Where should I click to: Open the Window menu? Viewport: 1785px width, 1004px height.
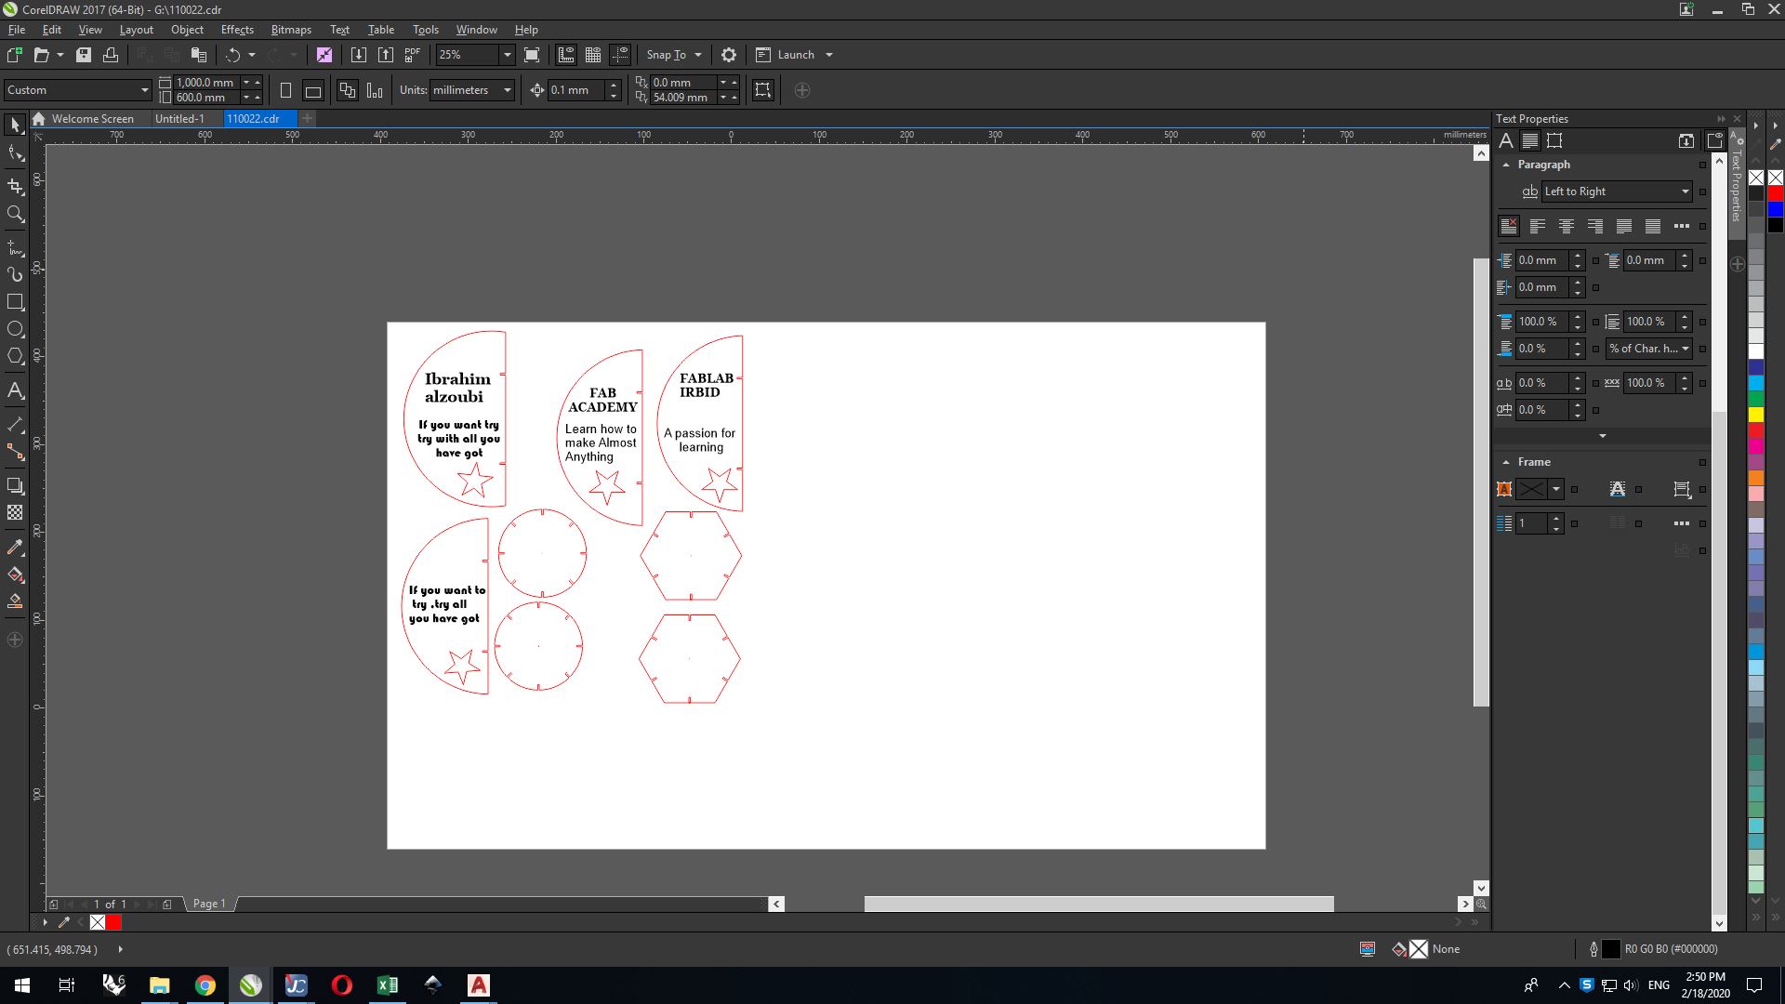[x=476, y=30]
